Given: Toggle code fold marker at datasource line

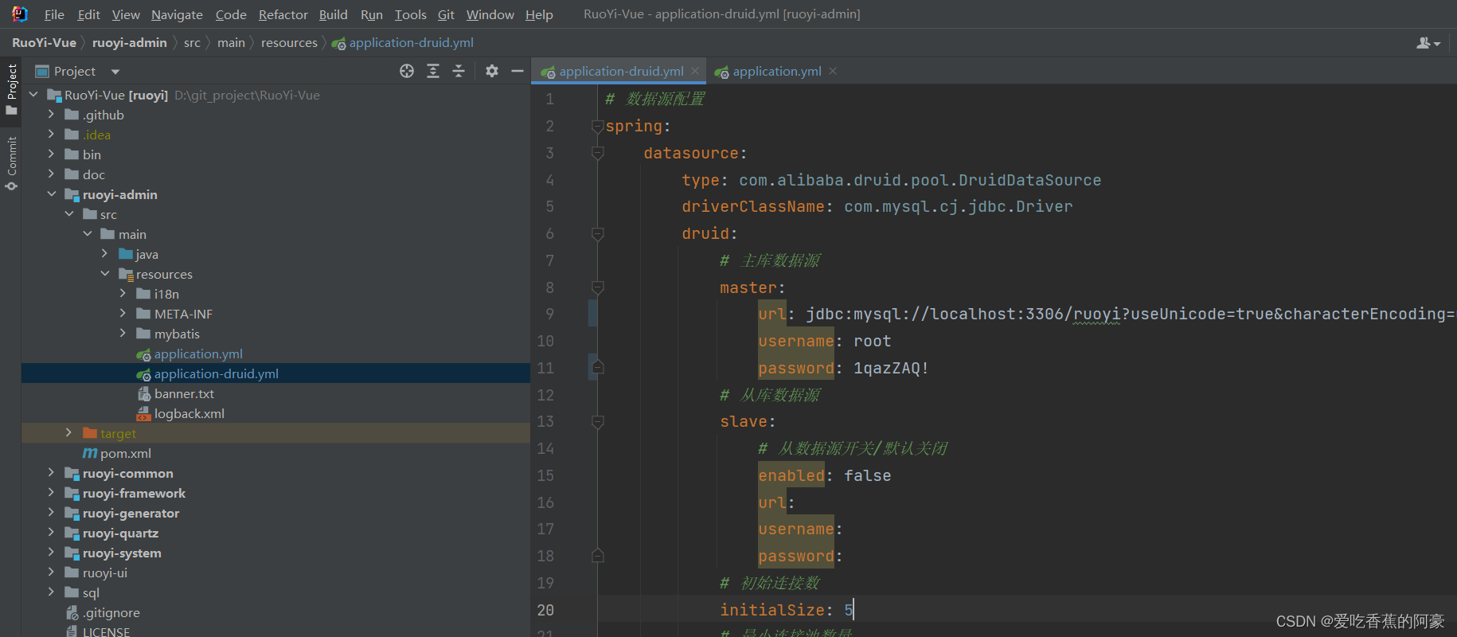Looking at the screenshot, I should (x=598, y=153).
